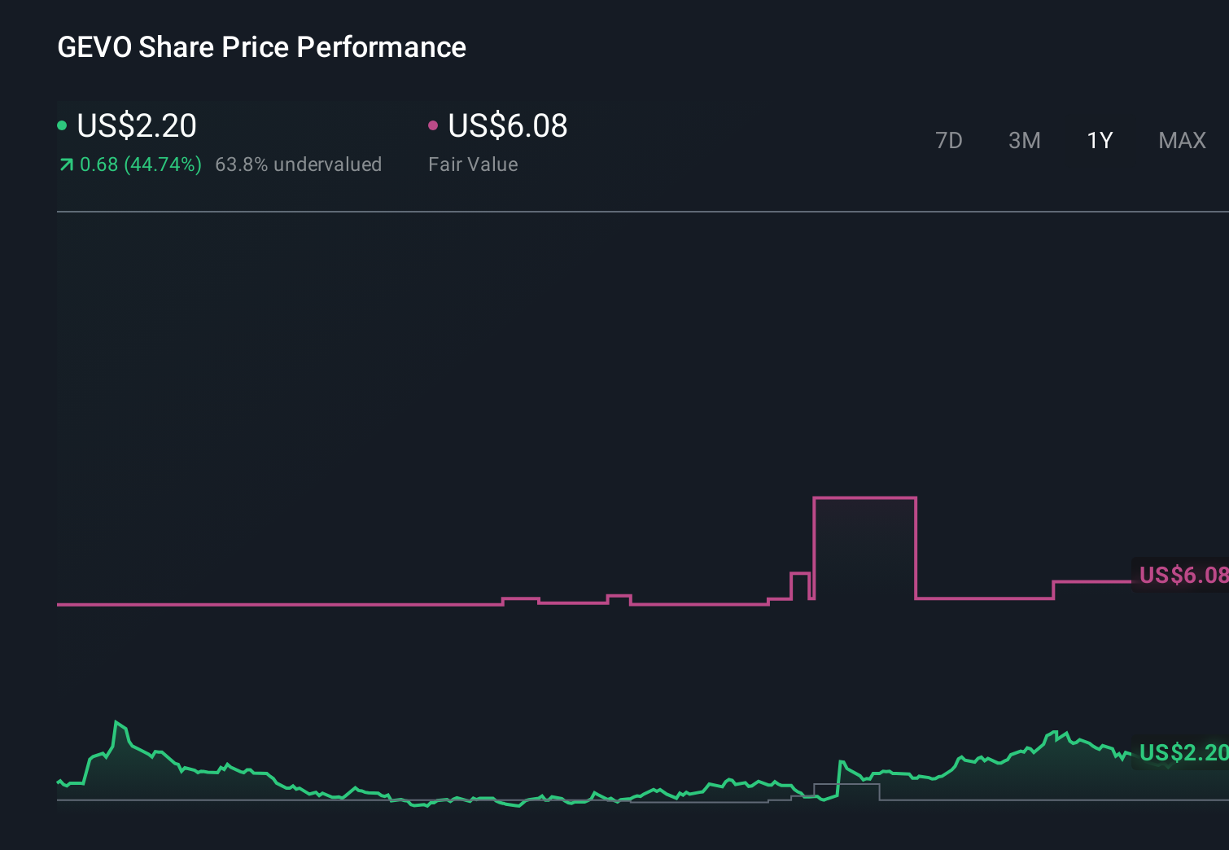
Task: Click the 0.68 (44.74%) change figure
Action: tap(141, 164)
